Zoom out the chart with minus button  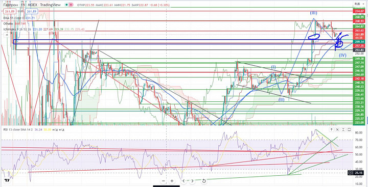[x=164, y=181]
